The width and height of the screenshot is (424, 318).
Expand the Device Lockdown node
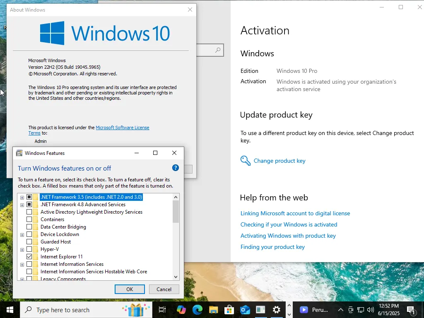click(22, 235)
